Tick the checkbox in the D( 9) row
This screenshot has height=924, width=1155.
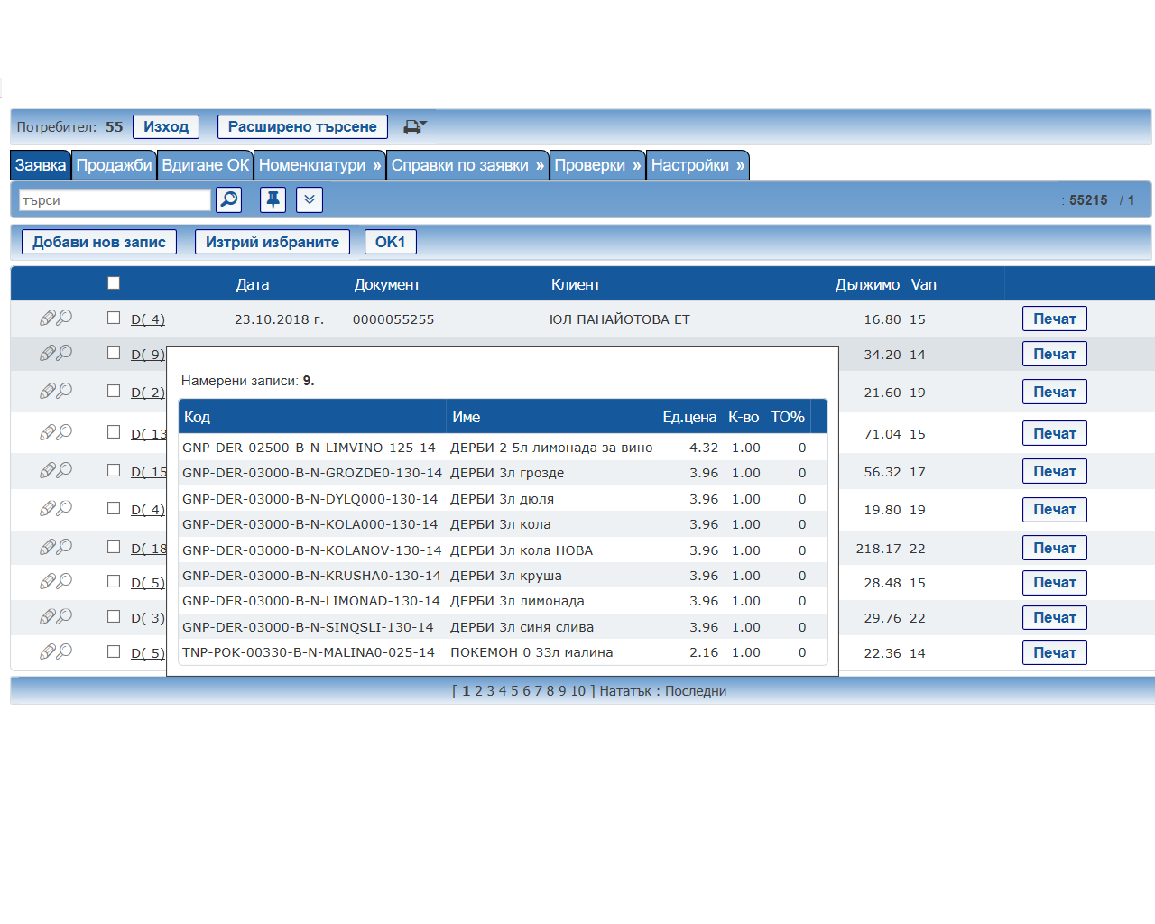(x=114, y=353)
